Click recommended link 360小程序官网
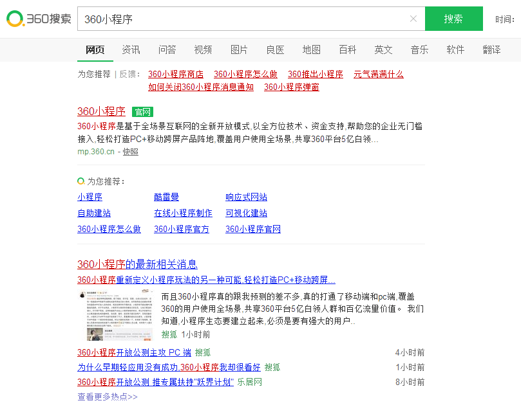The image size is (521, 405). point(253,229)
